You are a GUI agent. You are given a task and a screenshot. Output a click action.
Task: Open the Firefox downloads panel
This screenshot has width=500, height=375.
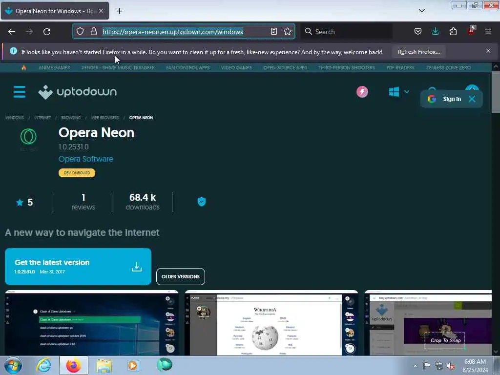click(x=435, y=31)
